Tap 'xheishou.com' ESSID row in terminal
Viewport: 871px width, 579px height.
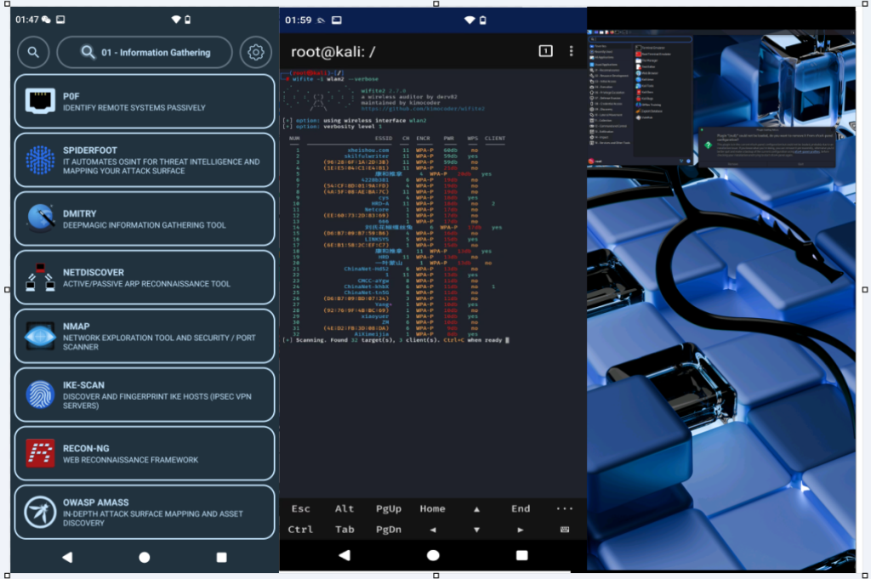(367, 150)
